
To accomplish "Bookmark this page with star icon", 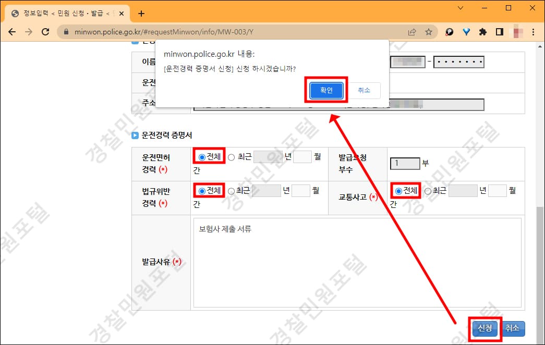I will pos(429,32).
